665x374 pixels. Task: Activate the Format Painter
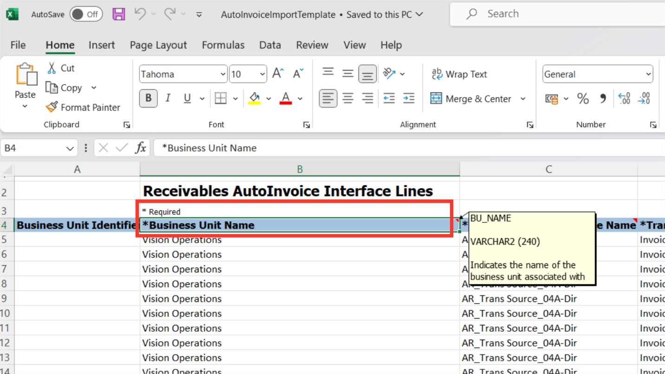pos(83,107)
